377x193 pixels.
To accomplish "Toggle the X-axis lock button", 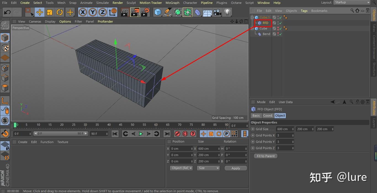I will 83,12.
